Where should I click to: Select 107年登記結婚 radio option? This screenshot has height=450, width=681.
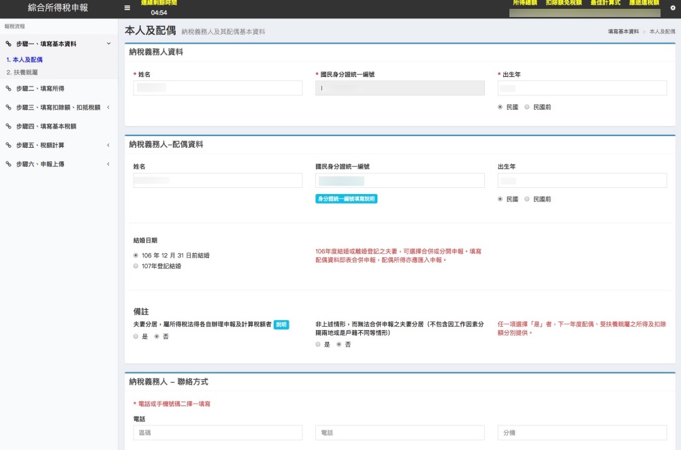[x=136, y=266]
